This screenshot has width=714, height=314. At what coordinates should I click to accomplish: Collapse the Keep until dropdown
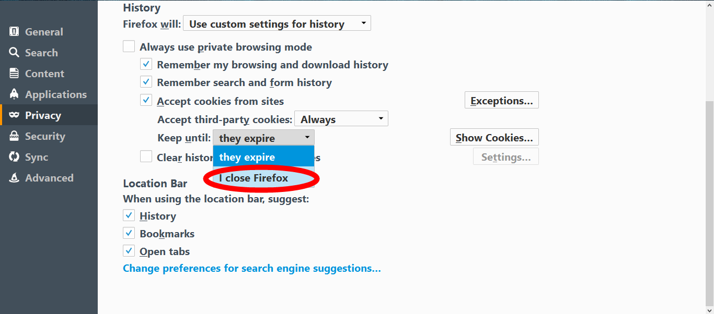[x=263, y=138]
